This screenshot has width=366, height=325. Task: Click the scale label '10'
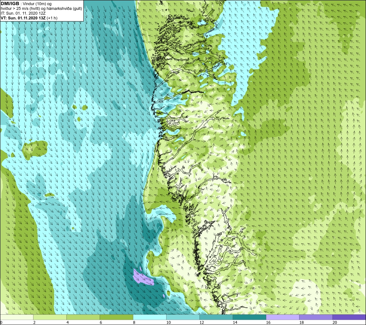point(168,323)
